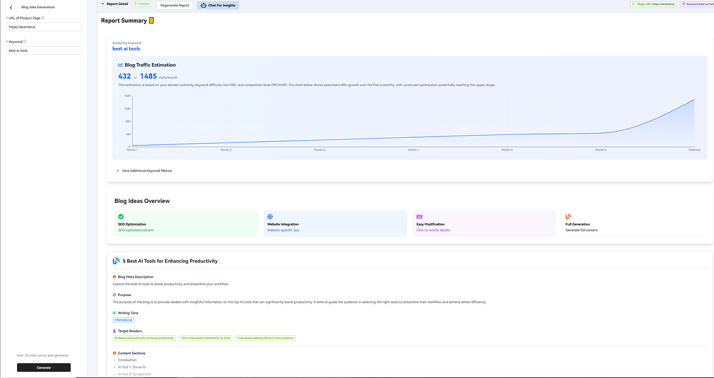714x378 pixels.
Task: Click the Website Integration globe icon
Action: pos(270,217)
